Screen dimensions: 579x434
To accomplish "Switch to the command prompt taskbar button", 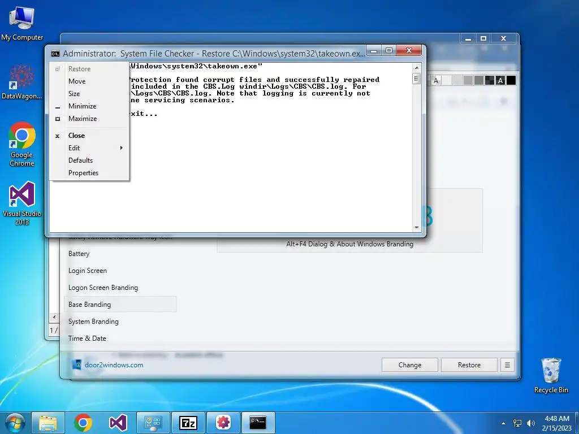I will click(x=258, y=423).
